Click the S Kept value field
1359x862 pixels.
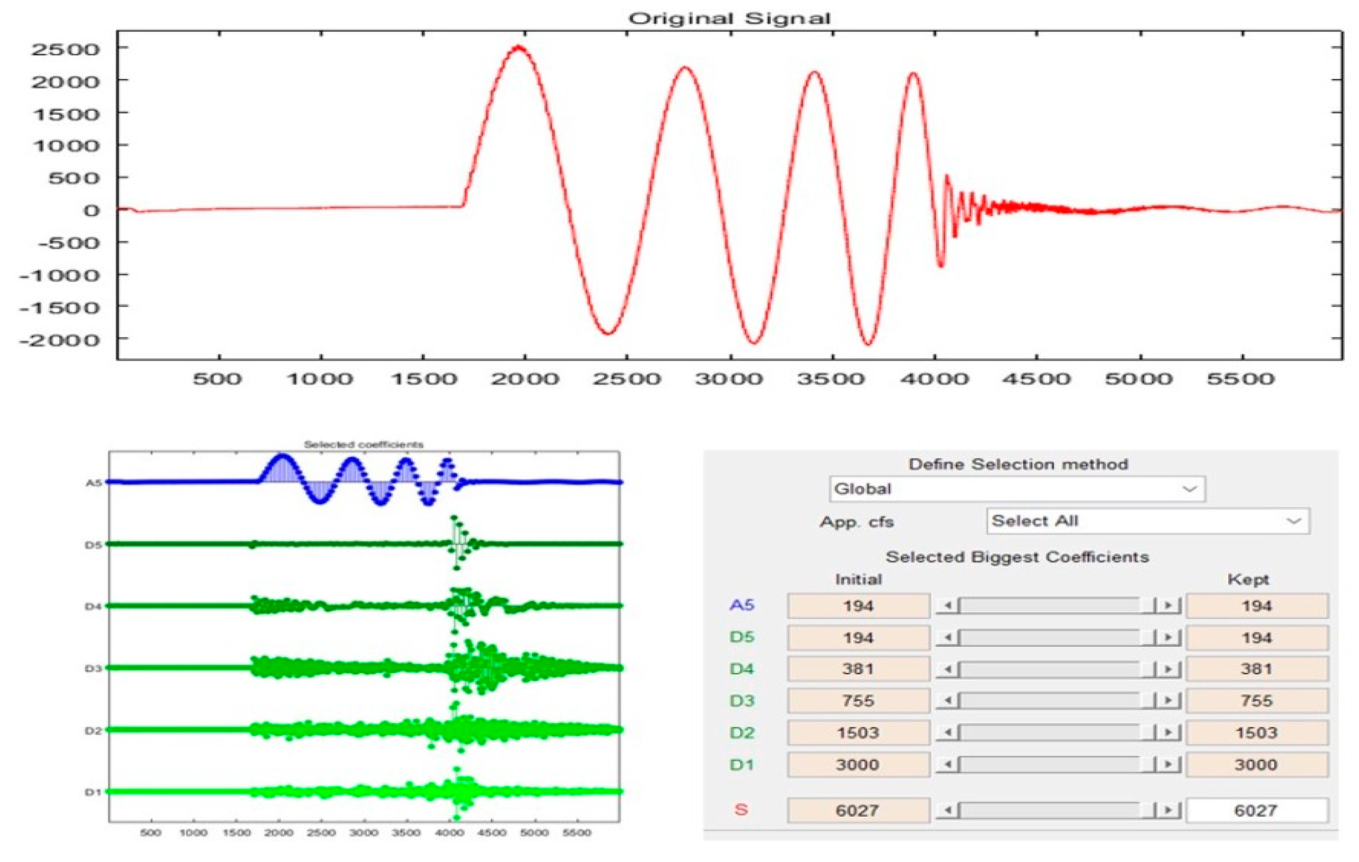point(1257,811)
